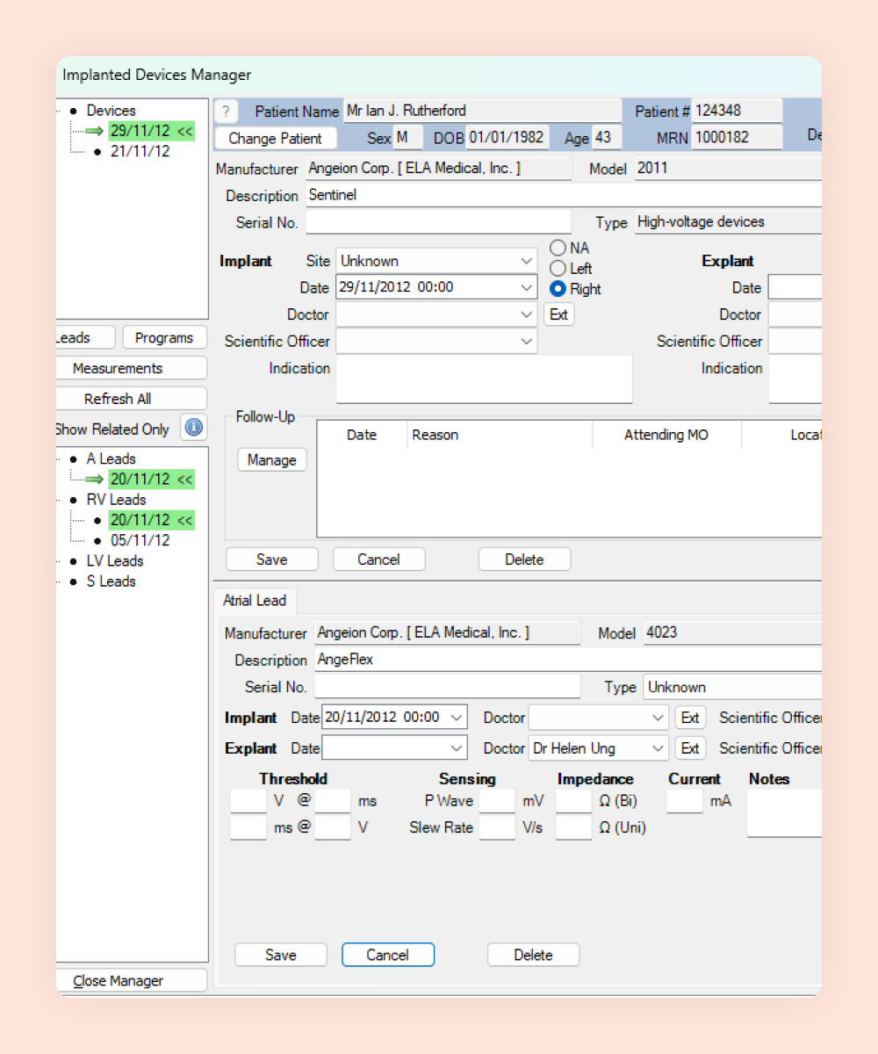878x1054 pixels.
Task: Select the NA radio button
Action: tap(558, 249)
